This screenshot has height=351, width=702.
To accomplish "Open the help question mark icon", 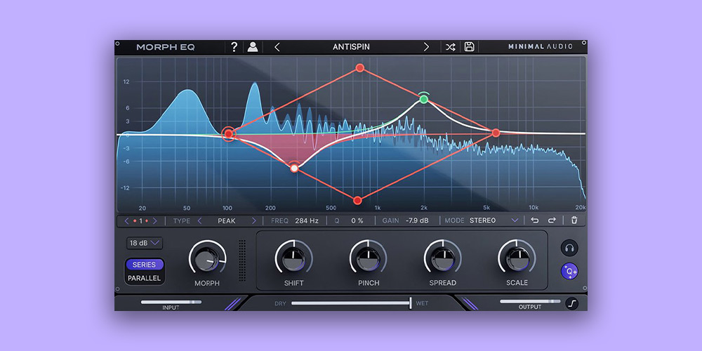I will click(234, 47).
